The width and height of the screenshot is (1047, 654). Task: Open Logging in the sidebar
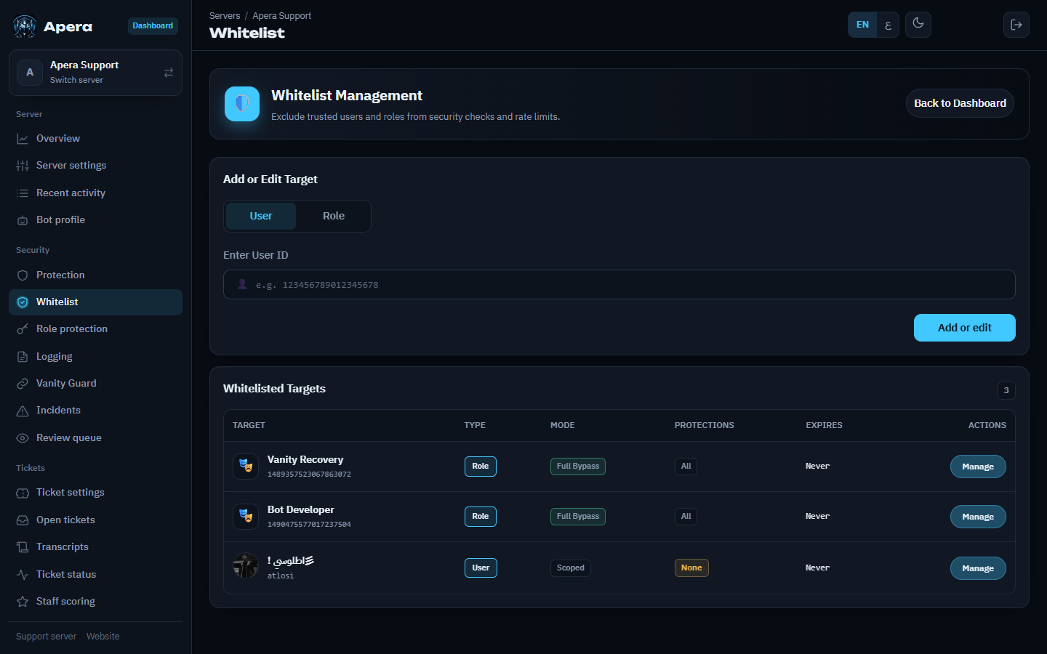(95, 357)
